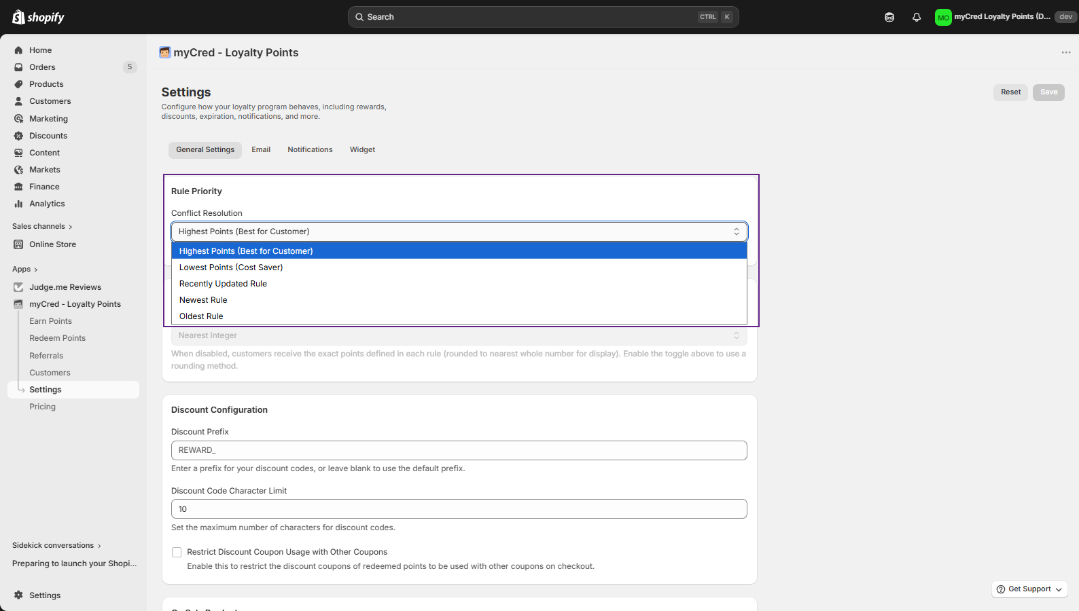Expand the Get Support dropdown

1029,589
